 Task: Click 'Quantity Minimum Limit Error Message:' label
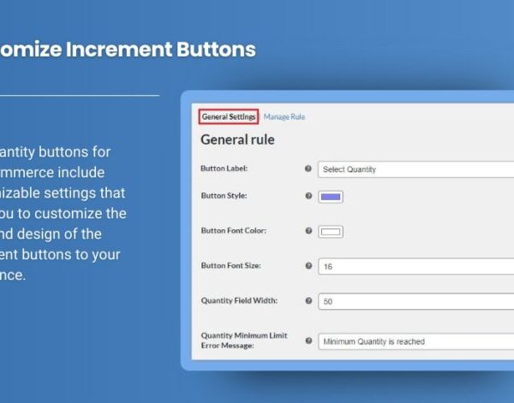click(244, 341)
